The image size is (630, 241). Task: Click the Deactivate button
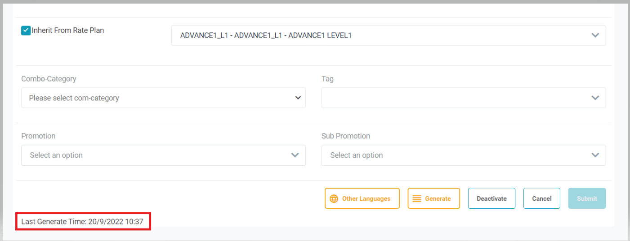click(x=491, y=198)
